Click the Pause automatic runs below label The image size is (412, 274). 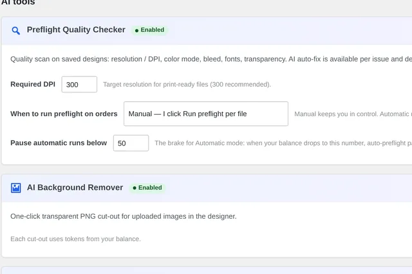[59, 142]
